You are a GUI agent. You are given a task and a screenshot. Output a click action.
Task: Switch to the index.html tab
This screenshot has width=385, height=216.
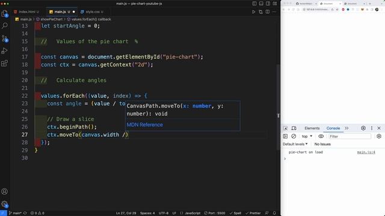point(26,12)
